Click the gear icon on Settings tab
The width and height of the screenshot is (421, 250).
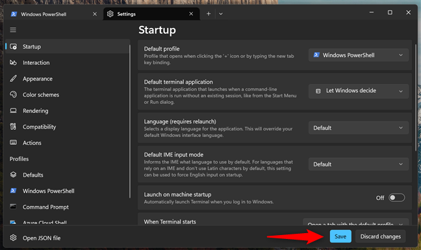click(x=110, y=14)
